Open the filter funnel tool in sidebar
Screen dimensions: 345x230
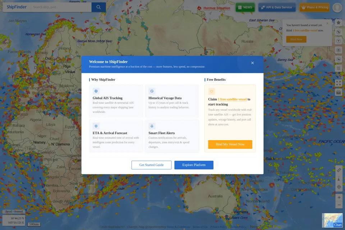339,41
